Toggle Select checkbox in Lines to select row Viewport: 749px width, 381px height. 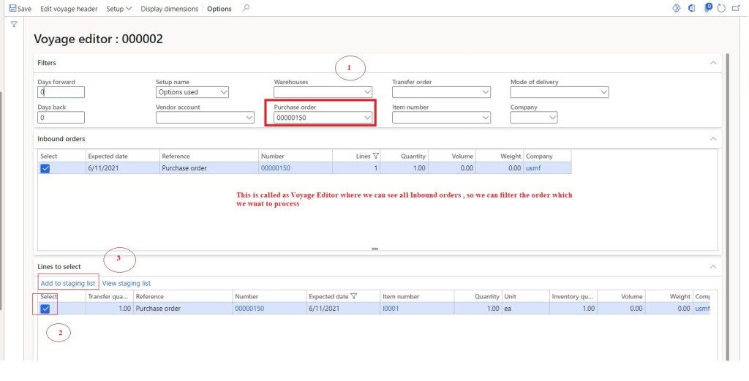(x=45, y=309)
